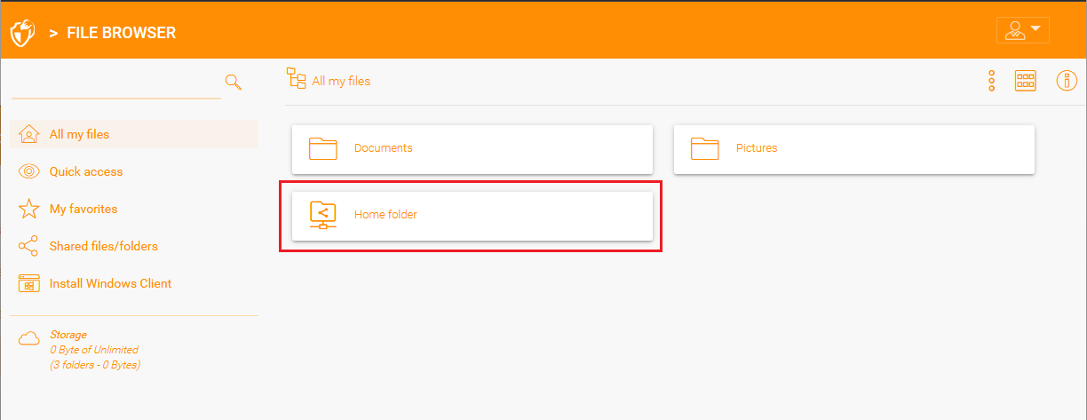The image size is (1087, 420).
Task: Open the three-dot options menu
Action: pyautogui.click(x=991, y=81)
